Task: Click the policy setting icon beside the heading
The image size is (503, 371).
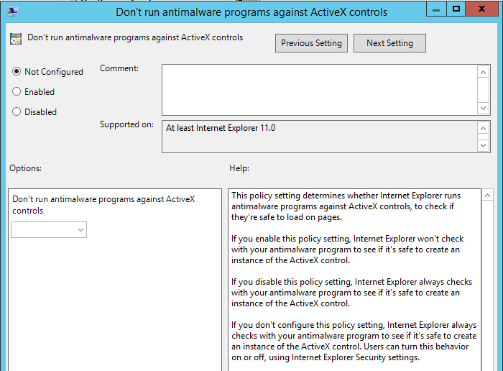Action: coord(16,39)
